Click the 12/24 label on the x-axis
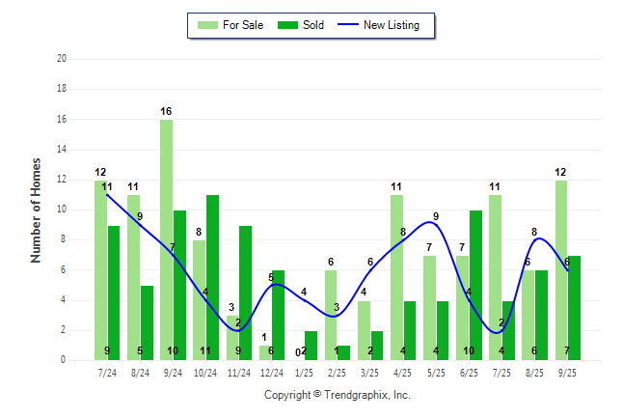Image resolution: width=623 pixels, height=419 pixels. point(271,372)
